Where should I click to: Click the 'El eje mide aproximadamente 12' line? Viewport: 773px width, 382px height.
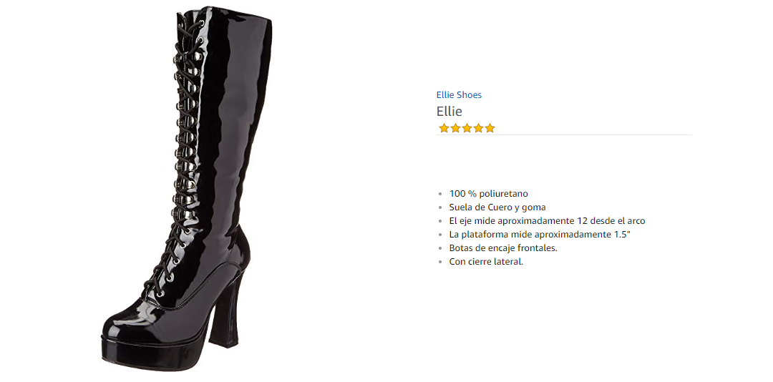(548, 221)
